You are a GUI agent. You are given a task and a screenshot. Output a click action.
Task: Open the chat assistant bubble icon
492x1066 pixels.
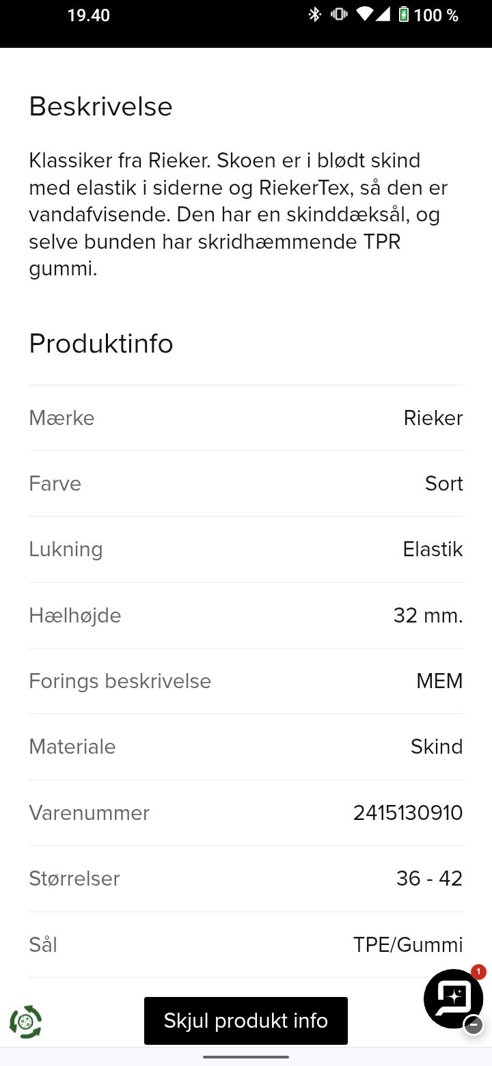coord(453,998)
